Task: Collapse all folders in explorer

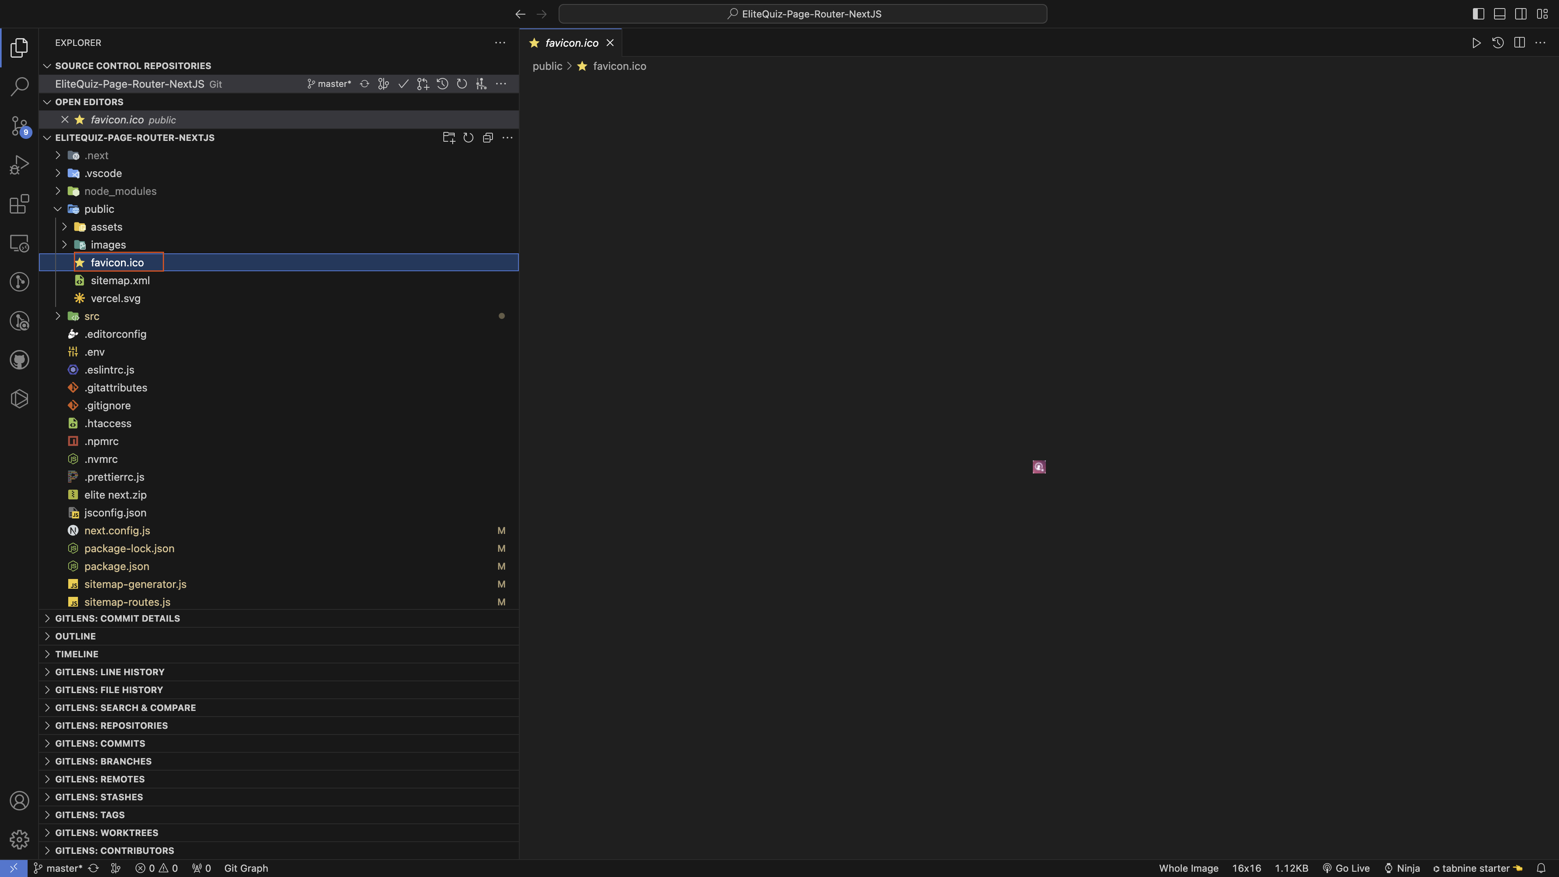Action: tap(488, 138)
